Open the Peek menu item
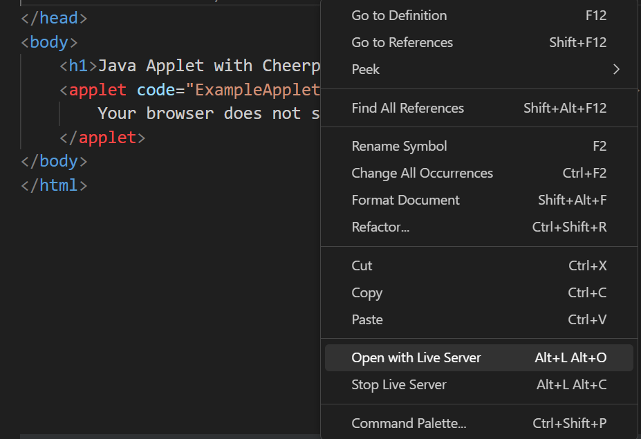 pos(479,70)
